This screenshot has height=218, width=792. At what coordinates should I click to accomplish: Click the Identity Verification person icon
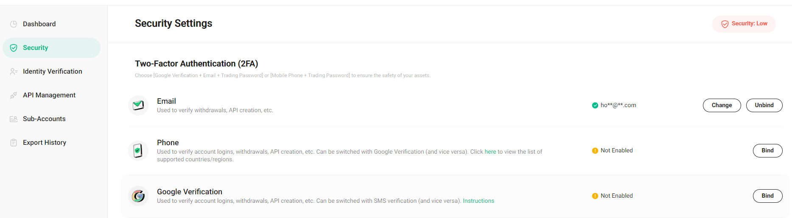point(14,72)
